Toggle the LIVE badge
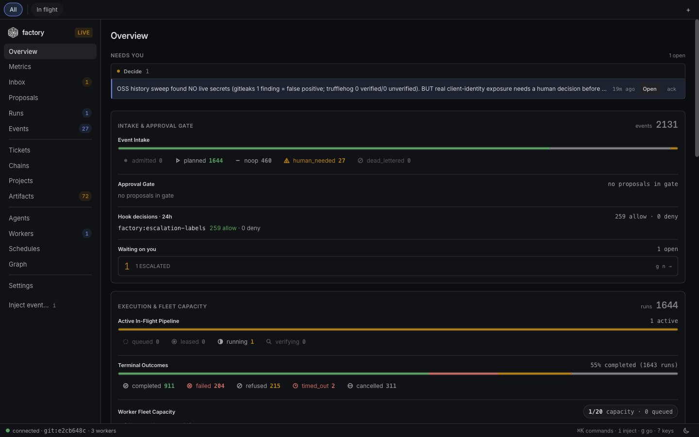The width and height of the screenshot is (699, 437). 83,33
